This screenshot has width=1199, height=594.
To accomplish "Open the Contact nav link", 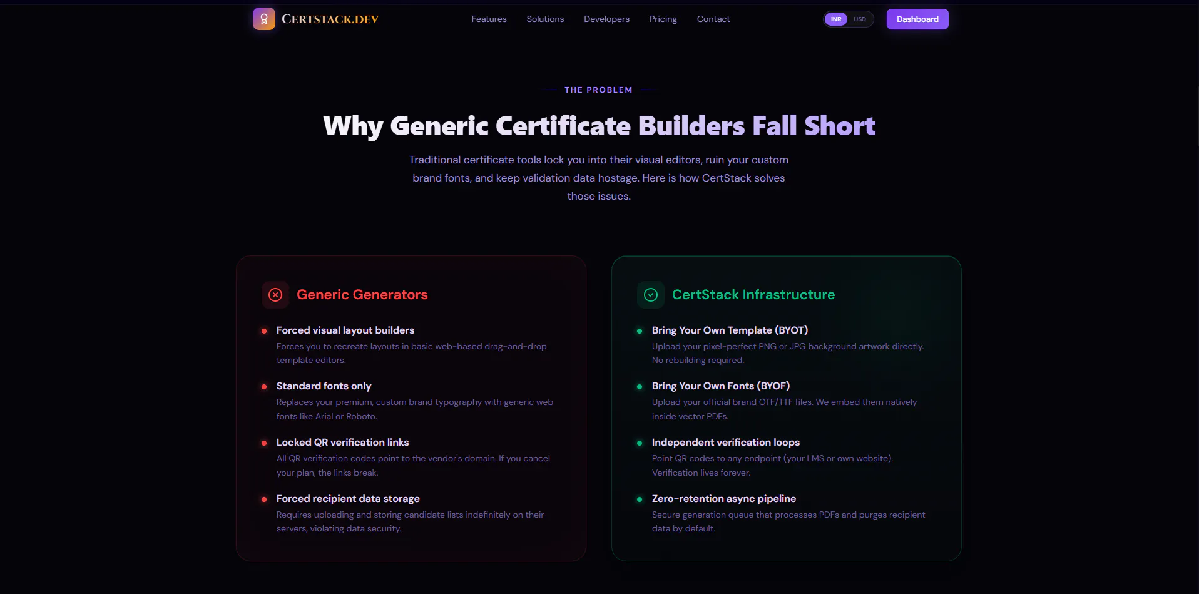I will [713, 19].
